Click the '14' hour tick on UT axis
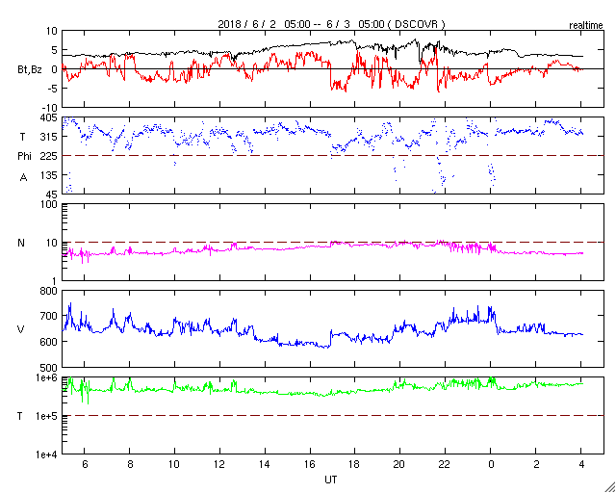This screenshot has height=493, width=616. 265,465
